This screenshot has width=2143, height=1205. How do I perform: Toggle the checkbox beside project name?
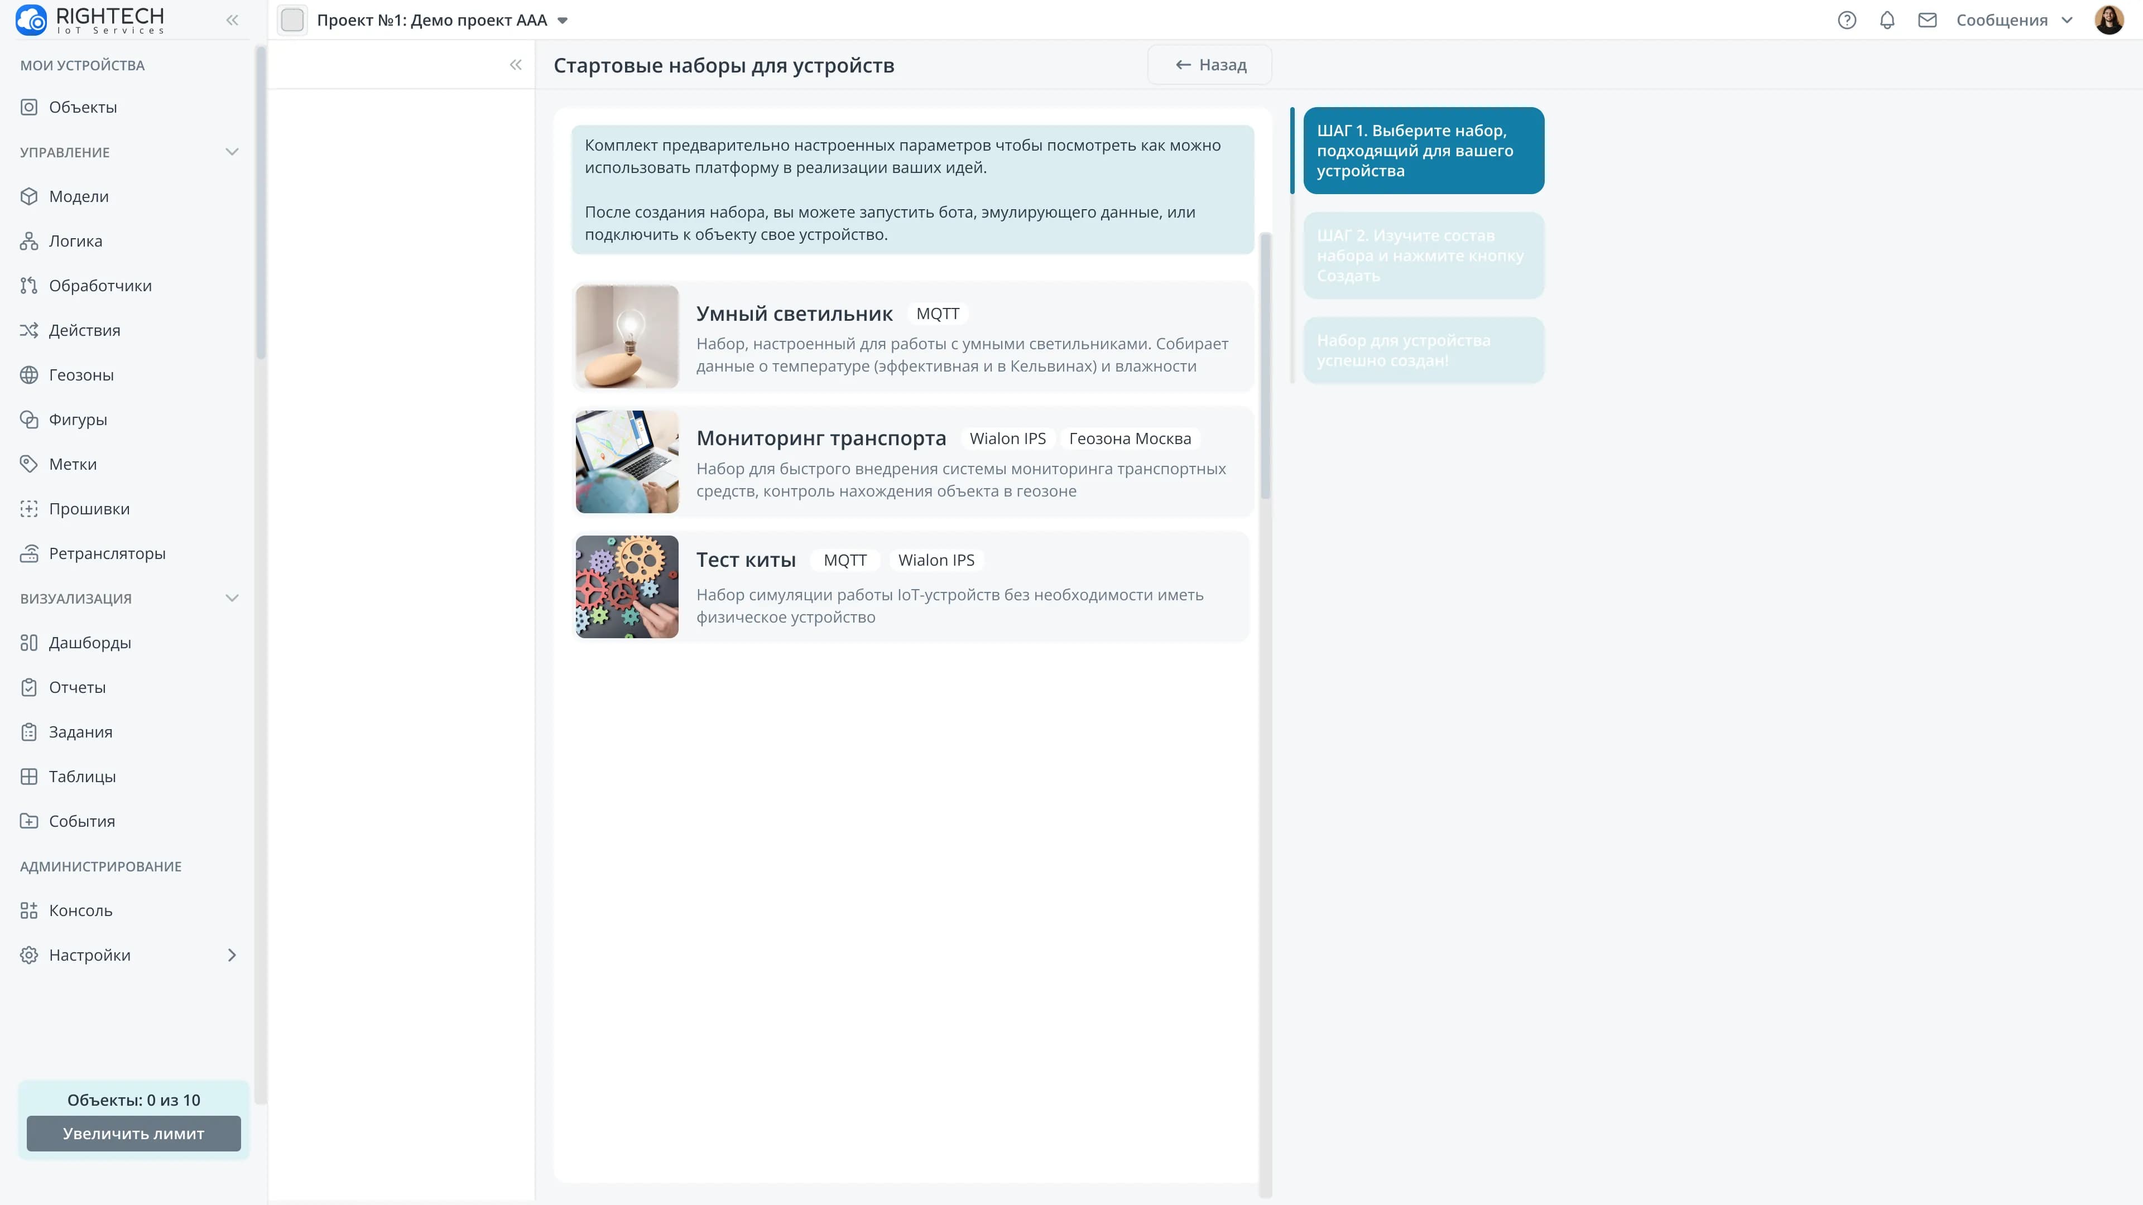point(292,20)
